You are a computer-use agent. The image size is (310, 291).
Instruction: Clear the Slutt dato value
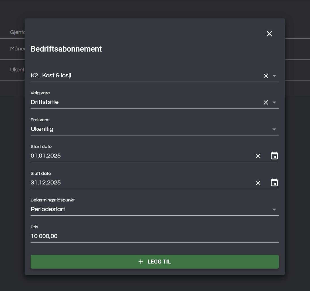[258, 183]
